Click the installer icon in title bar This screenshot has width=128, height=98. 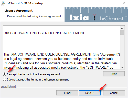[3, 3]
